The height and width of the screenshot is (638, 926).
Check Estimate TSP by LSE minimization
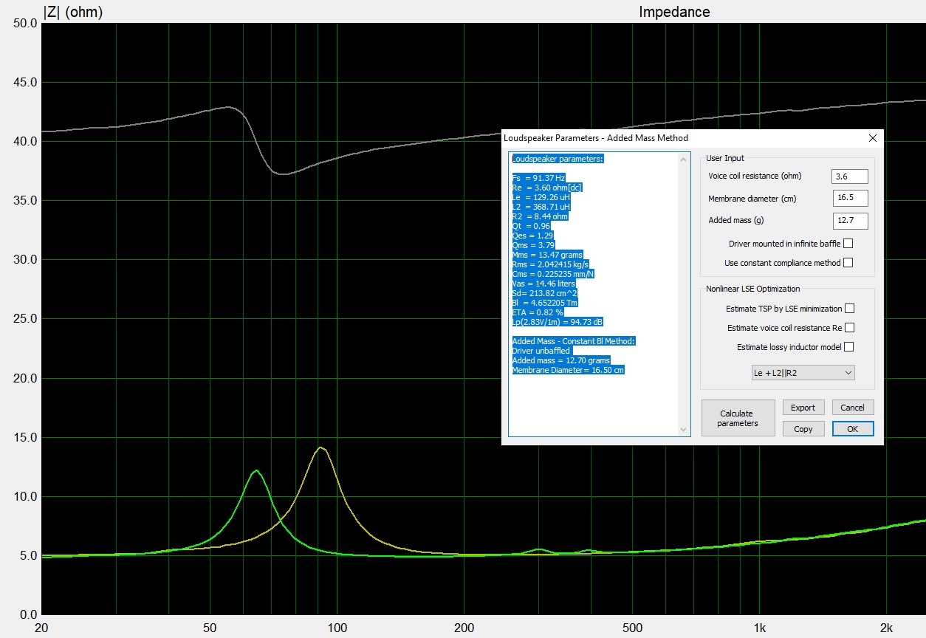(x=849, y=309)
